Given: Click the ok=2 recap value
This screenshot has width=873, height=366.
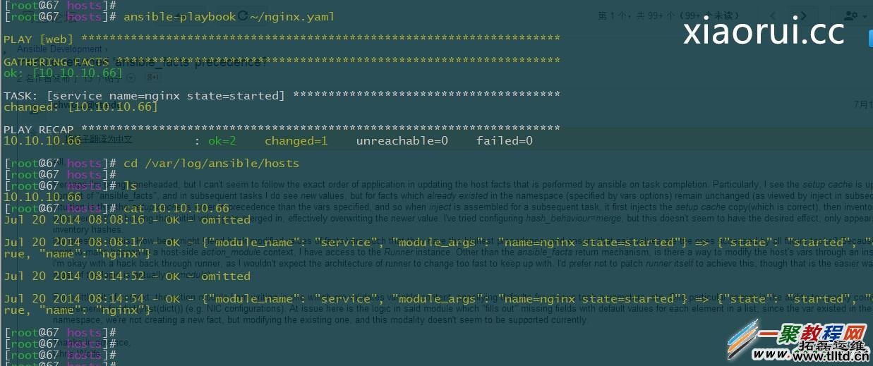Looking at the screenshot, I should [222, 141].
